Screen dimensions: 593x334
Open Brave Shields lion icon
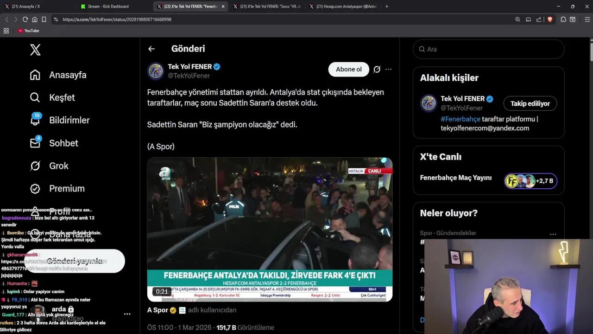point(549,19)
